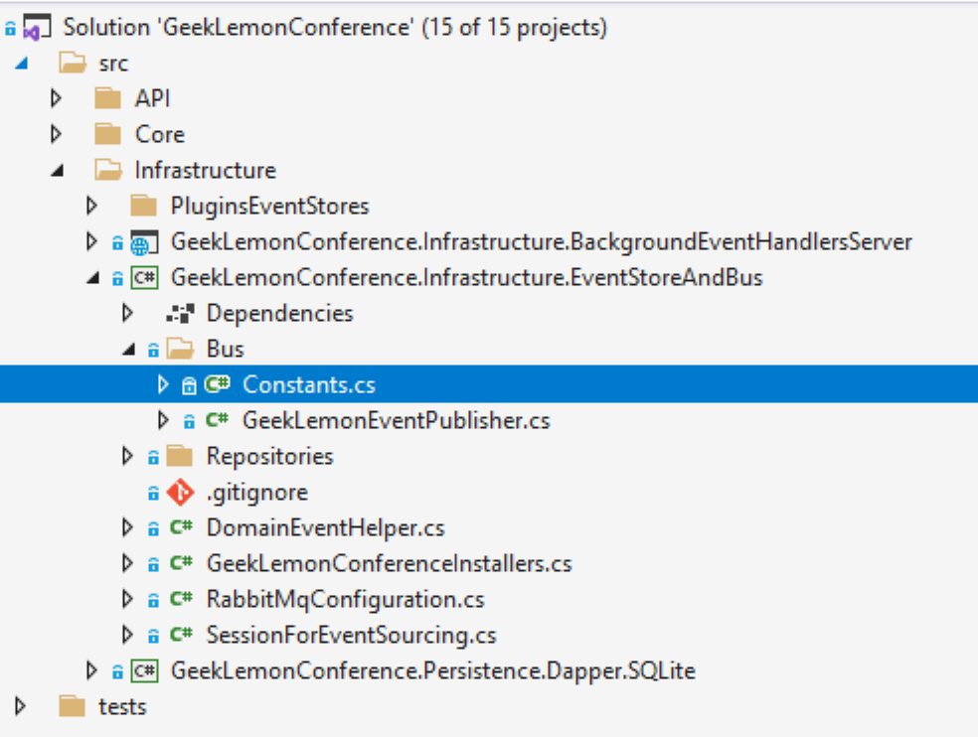Click the Dependencies node icon

pos(180,313)
